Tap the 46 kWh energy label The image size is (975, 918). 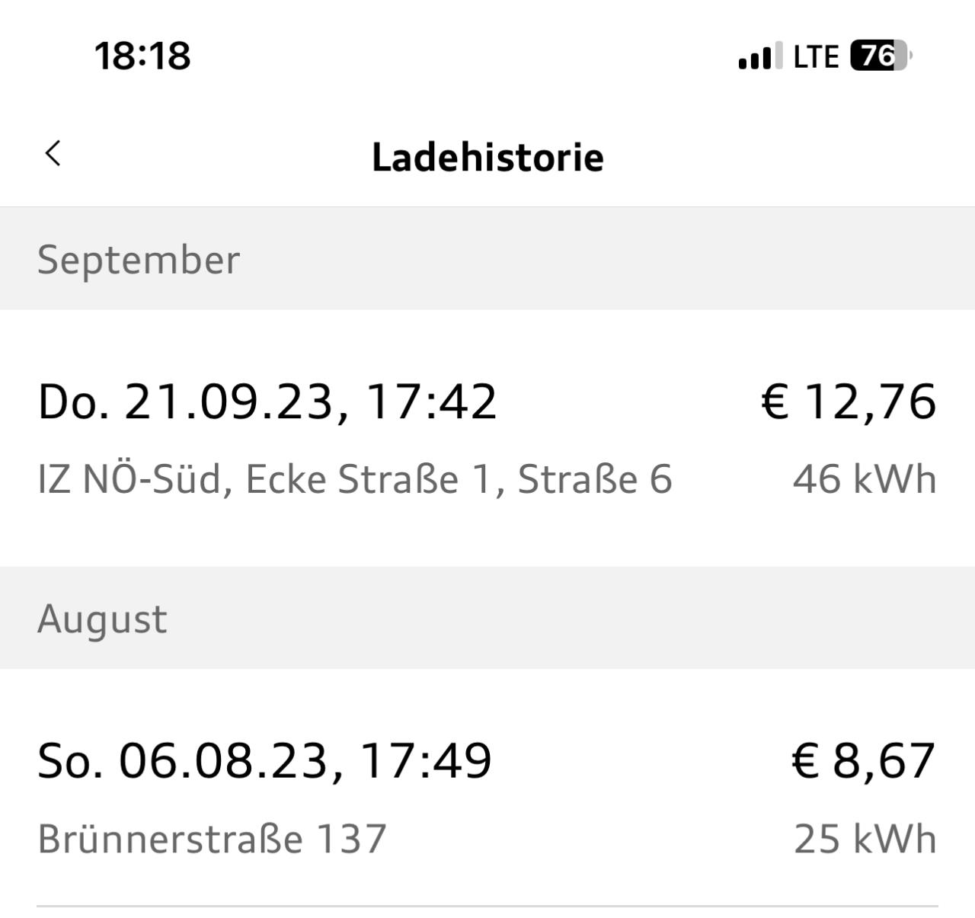(x=865, y=479)
